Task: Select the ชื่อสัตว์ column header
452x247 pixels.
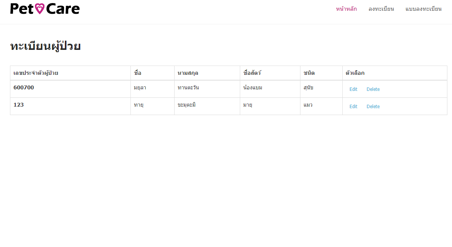Action: tap(252, 73)
